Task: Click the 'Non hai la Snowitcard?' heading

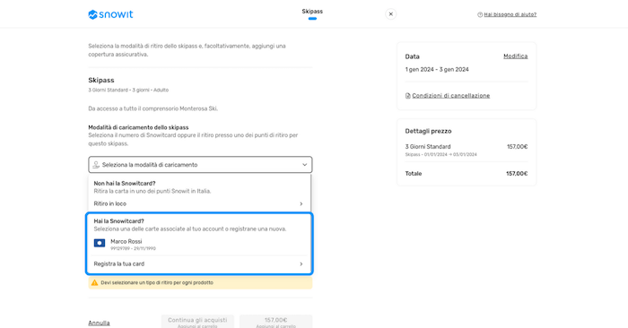Action: click(125, 184)
